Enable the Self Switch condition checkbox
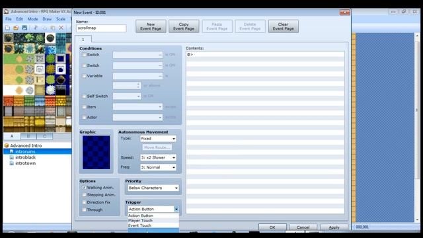423x238 pixels. [84, 97]
